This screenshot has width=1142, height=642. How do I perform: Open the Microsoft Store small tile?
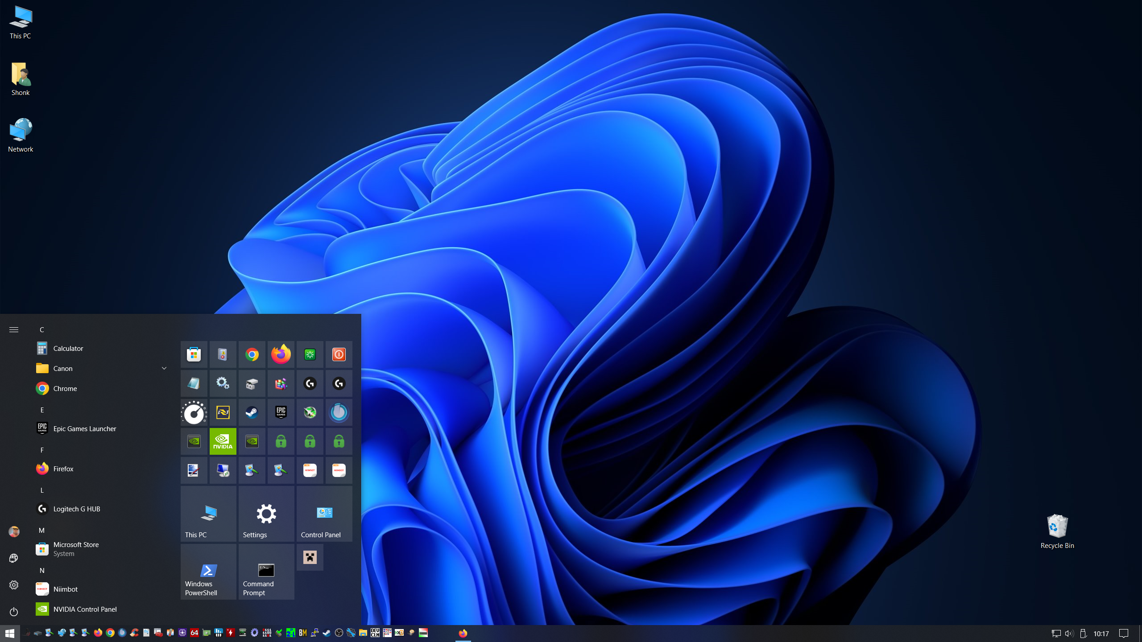point(194,354)
